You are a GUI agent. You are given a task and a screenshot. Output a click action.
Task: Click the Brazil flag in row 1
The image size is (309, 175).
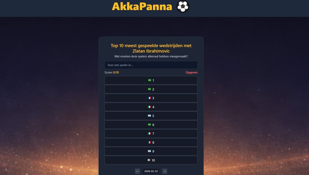click(149, 80)
